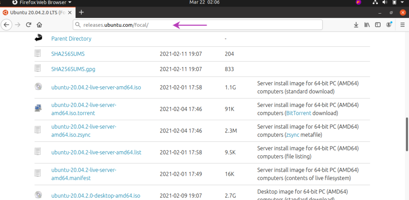Open the Library bookmarks and history icon
This screenshot has height=200, width=409.
[367, 25]
